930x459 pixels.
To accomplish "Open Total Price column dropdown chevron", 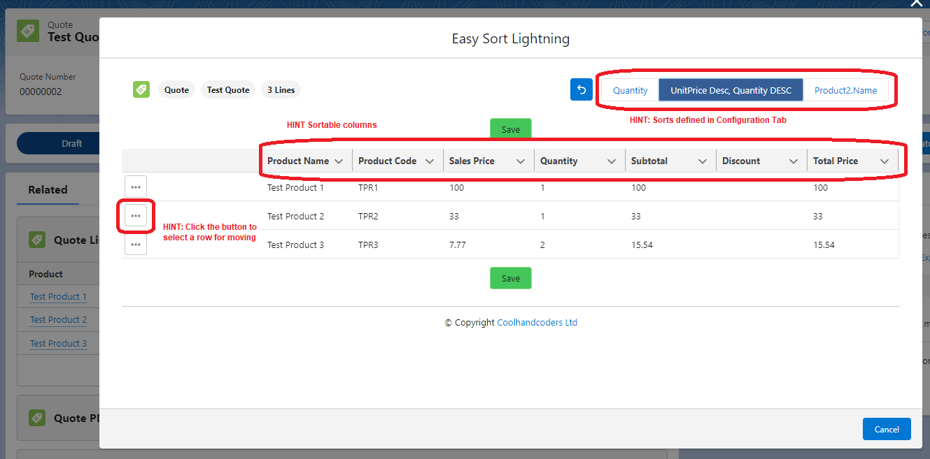I will click(885, 161).
